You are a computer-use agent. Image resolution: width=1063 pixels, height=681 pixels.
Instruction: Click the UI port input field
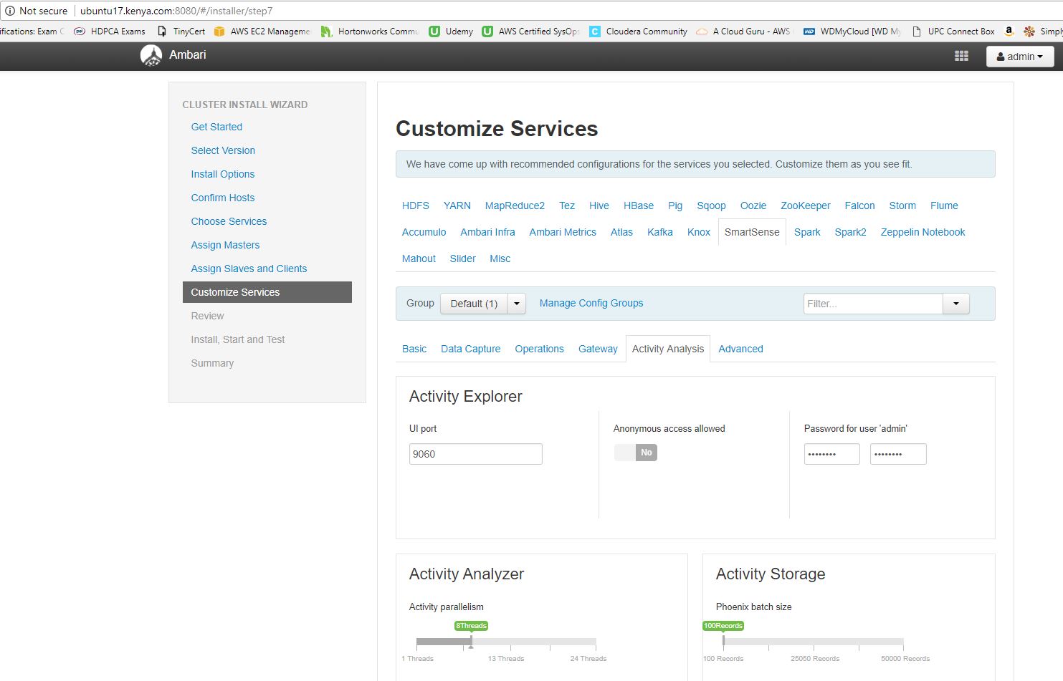pos(475,453)
